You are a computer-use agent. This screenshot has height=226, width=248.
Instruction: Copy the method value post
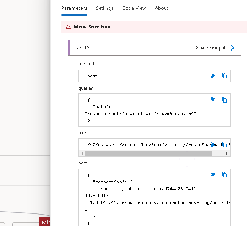click(224, 76)
